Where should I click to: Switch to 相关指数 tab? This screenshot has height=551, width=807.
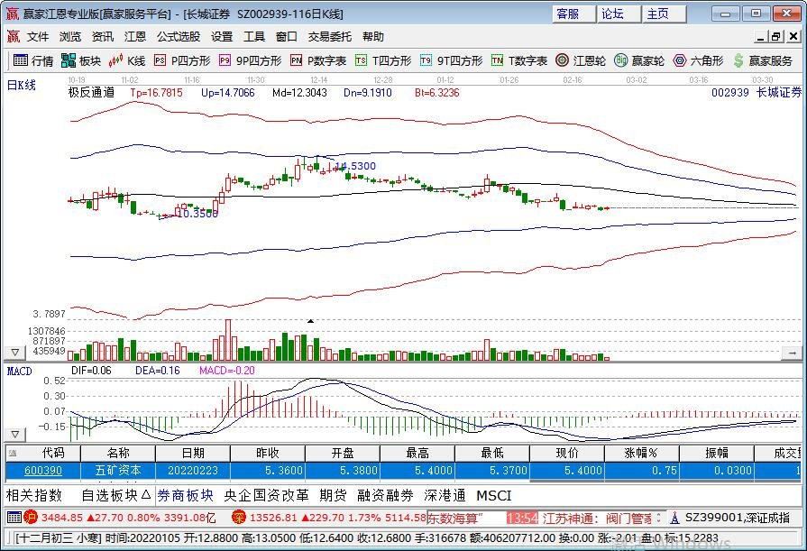click(34, 495)
